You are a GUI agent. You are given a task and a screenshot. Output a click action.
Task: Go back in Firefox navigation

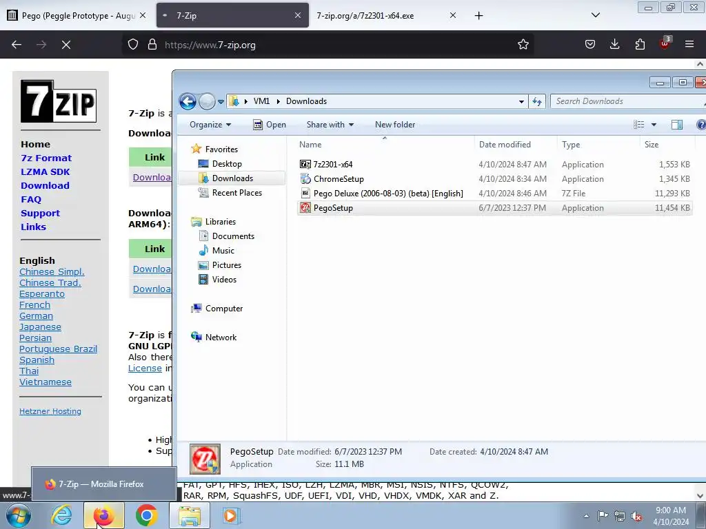[x=17, y=45]
